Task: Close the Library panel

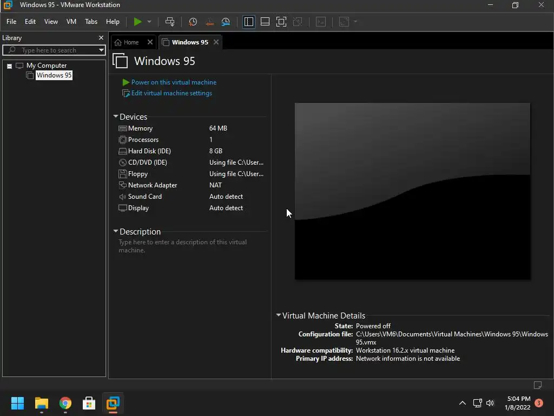Action: coord(101,37)
